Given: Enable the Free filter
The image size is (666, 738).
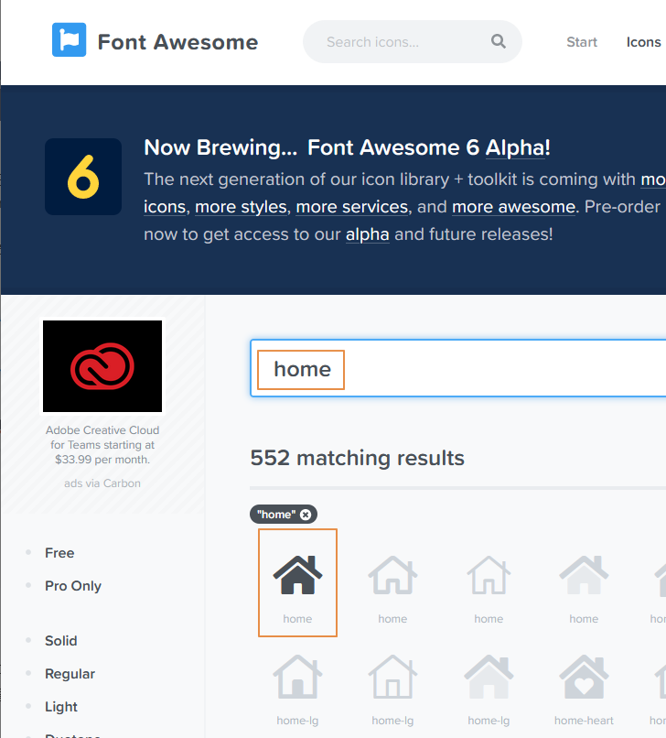Looking at the screenshot, I should 59,553.
